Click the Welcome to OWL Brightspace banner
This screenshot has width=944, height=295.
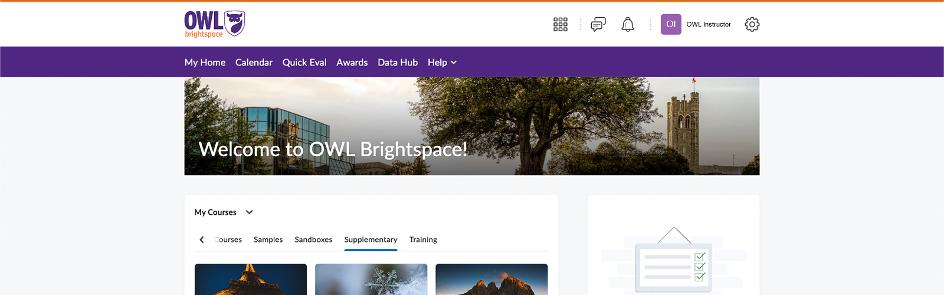pos(472,126)
